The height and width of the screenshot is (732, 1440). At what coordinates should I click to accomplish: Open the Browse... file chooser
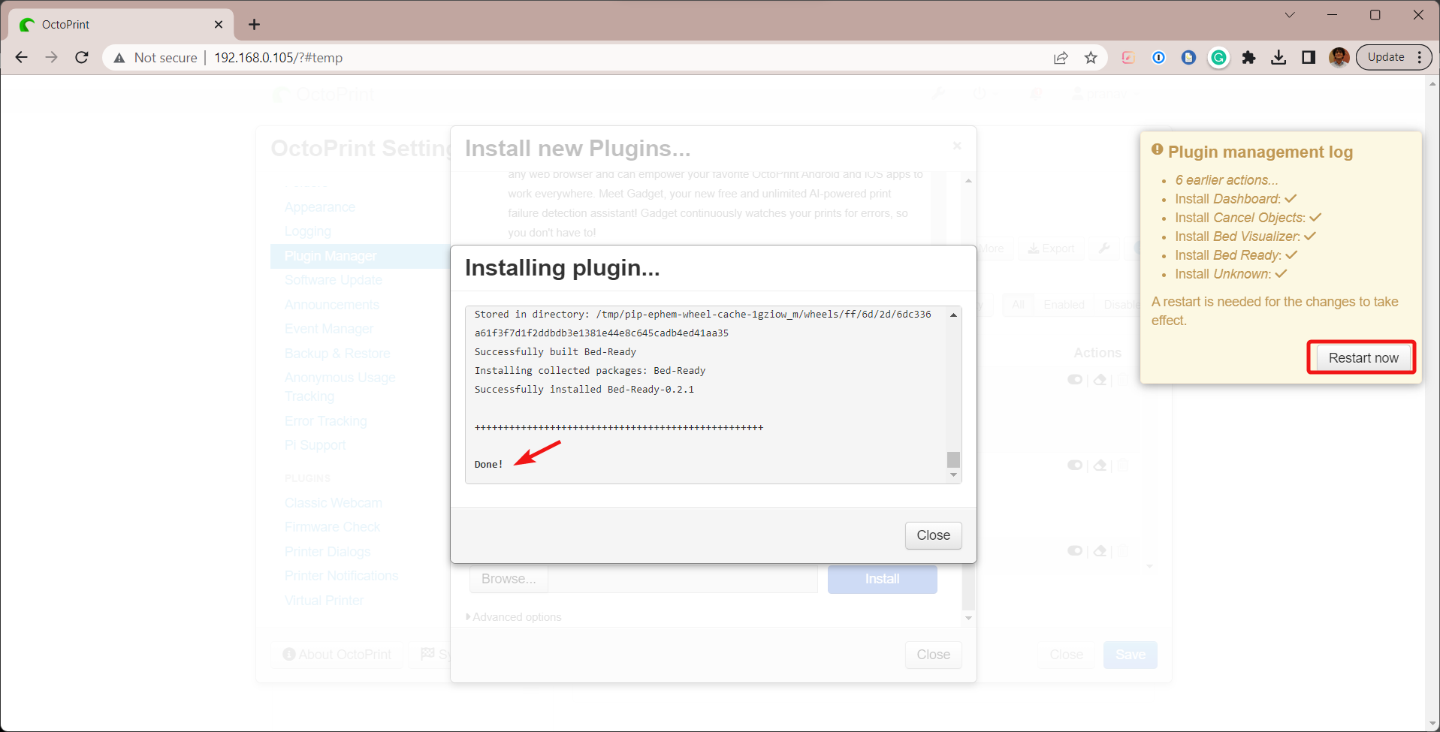click(509, 579)
